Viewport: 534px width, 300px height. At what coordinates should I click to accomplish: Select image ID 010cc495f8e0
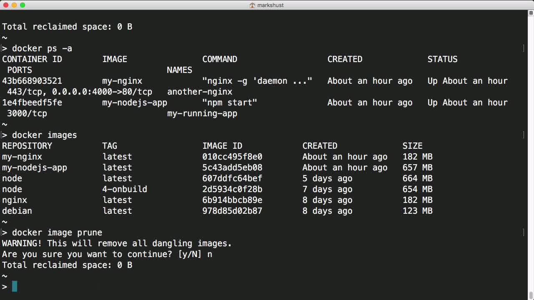tap(232, 157)
